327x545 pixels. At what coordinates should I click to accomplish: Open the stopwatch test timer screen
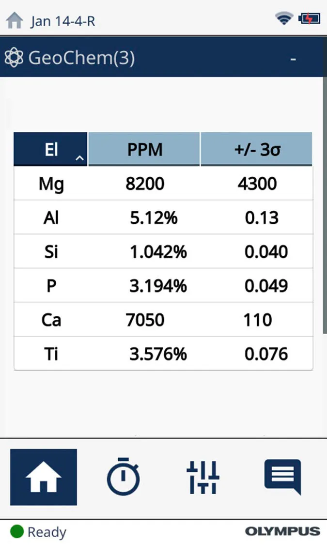click(123, 477)
